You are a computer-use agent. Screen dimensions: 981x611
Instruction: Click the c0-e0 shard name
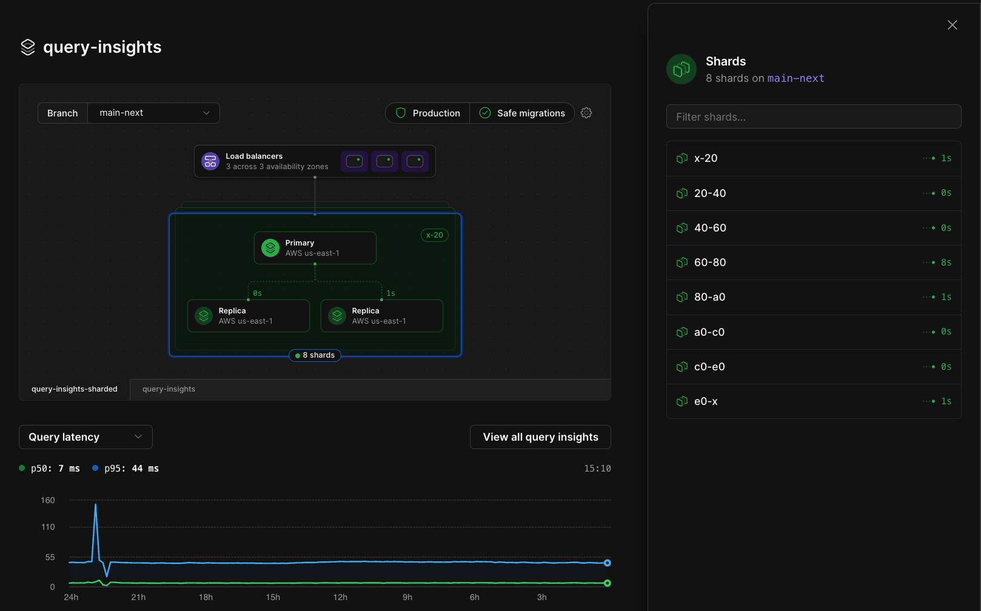pyautogui.click(x=709, y=367)
